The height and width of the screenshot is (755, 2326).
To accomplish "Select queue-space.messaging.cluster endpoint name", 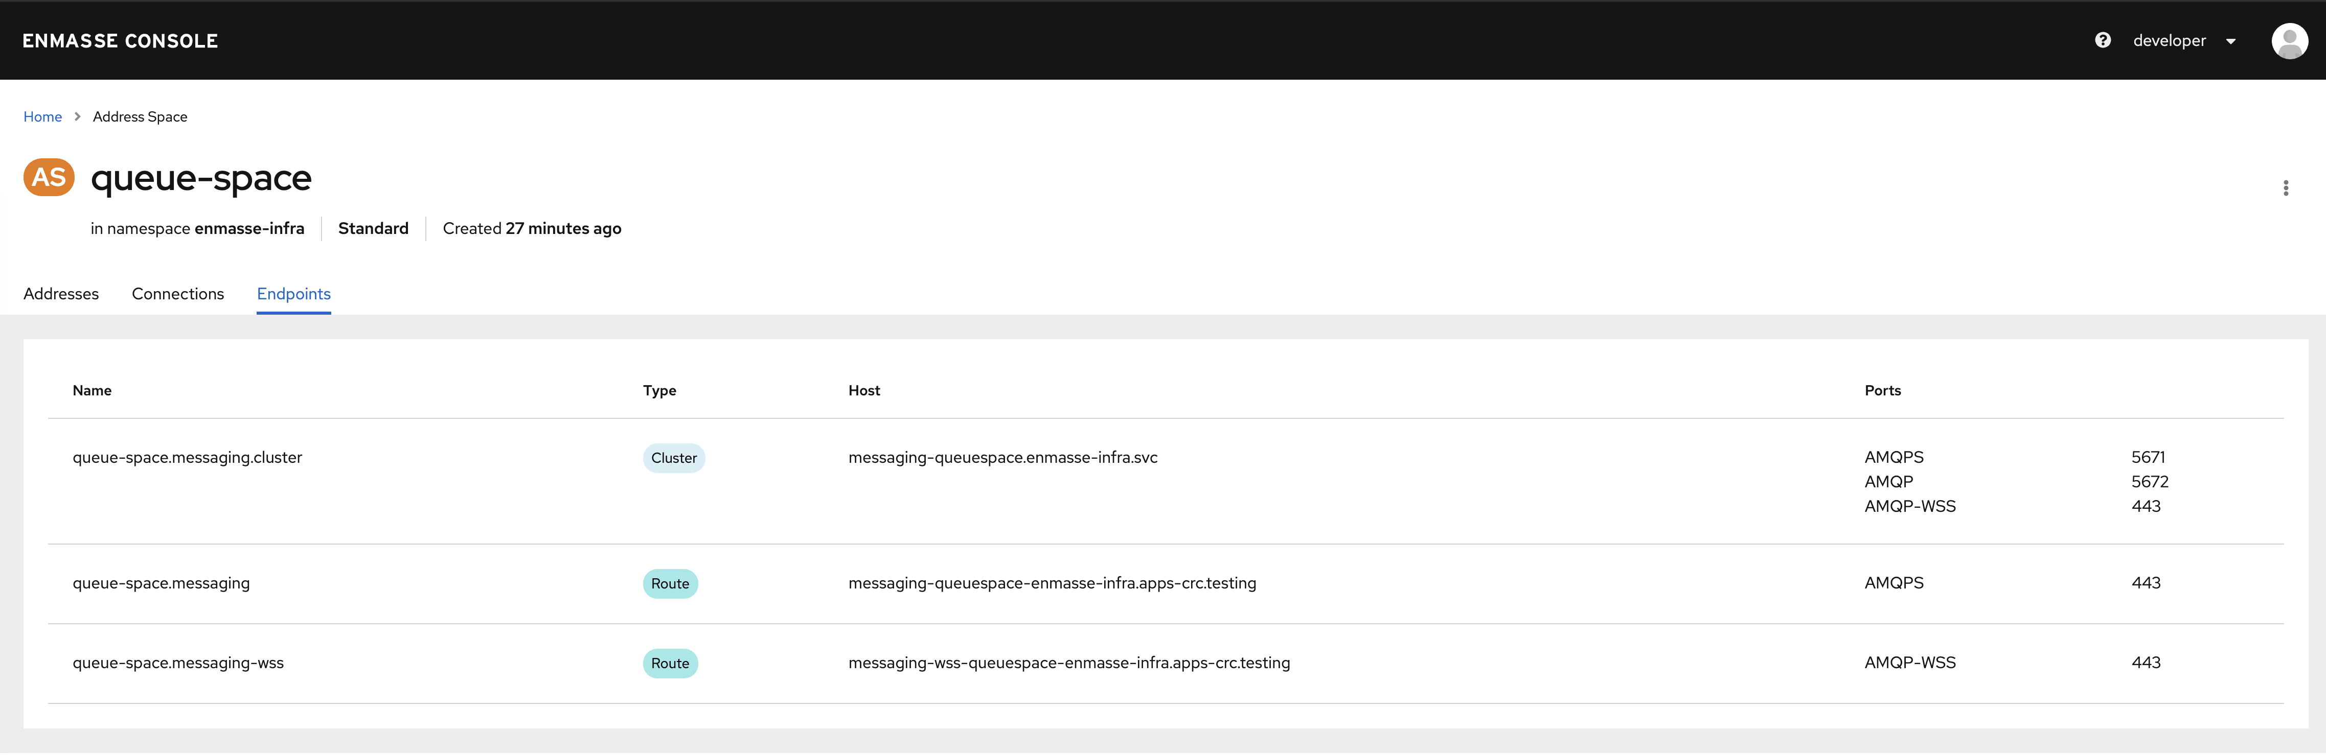I will pyautogui.click(x=187, y=457).
